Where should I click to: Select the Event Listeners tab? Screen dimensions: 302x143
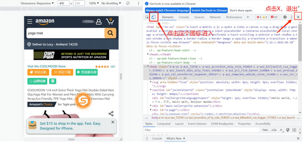tap(197, 124)
